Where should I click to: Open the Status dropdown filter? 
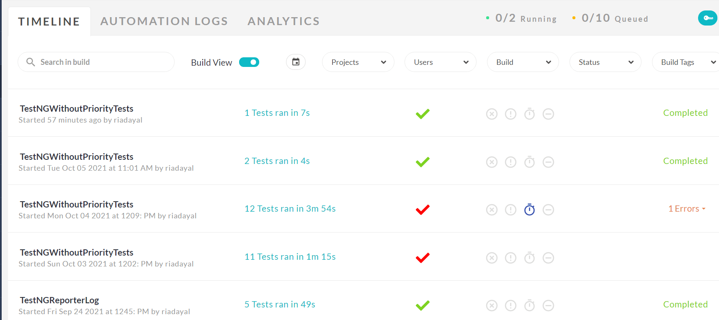605,62
